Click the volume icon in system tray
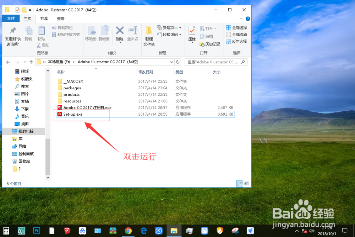This screenshot has height=237, width=355. (x=312, y=231)
